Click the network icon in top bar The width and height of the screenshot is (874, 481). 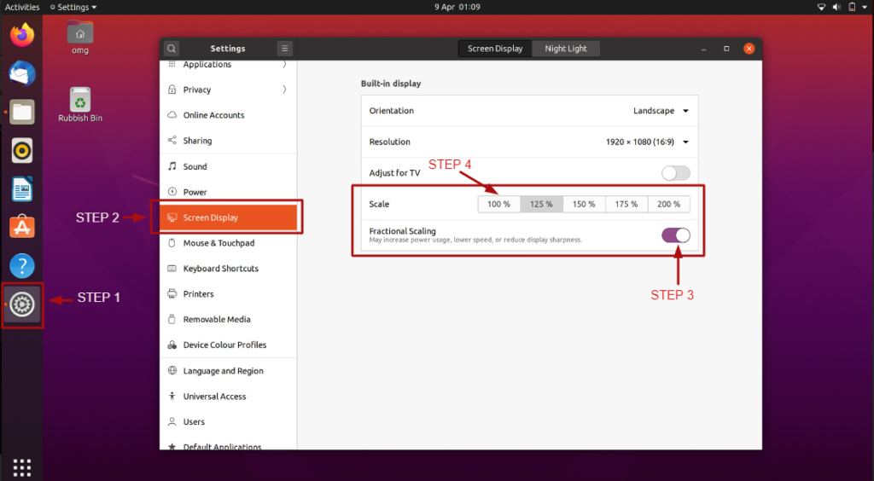point(822,7)
